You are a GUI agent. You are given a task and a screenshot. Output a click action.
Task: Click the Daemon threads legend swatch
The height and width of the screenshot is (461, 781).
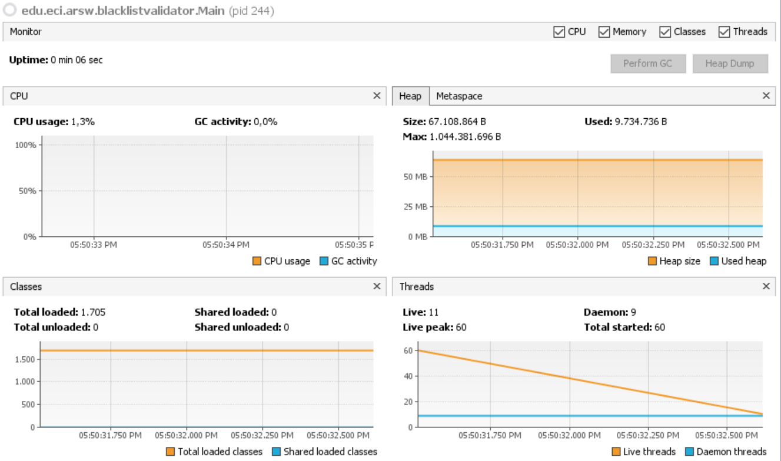coord(689,452)
